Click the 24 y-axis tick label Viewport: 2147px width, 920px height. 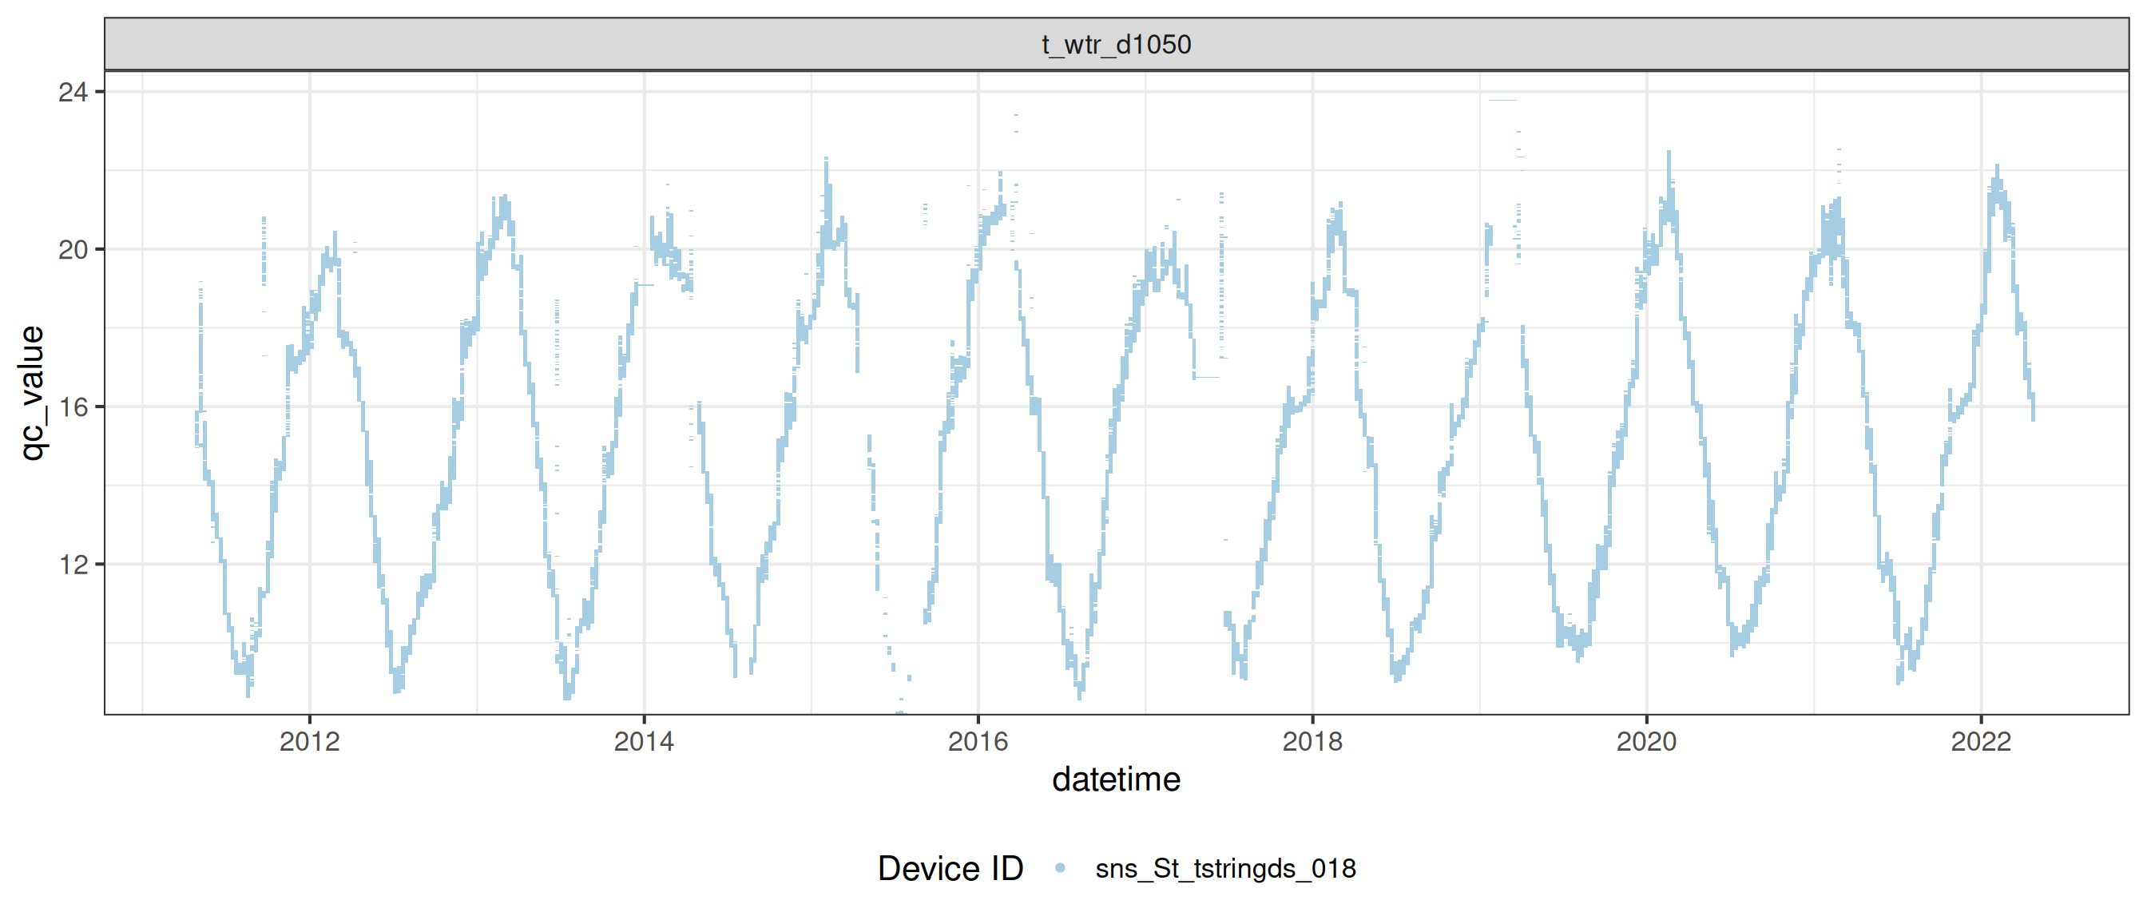pos(73,92)
